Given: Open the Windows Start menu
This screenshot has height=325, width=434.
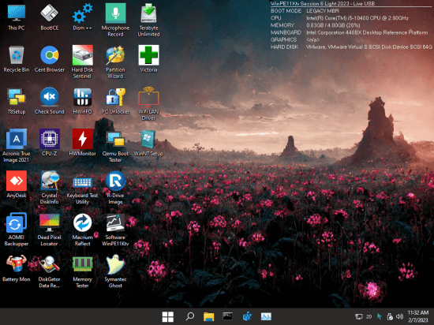Looking at the screenshot, I should 168,316.
